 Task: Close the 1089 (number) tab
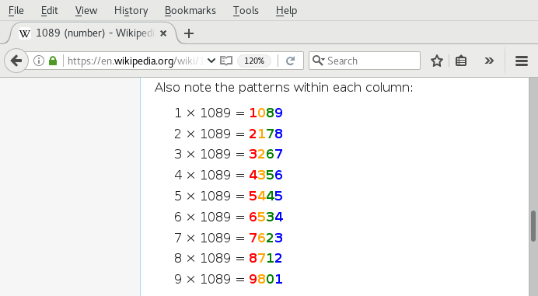163,33
